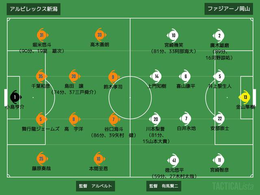Select white marker 22 安部崇士

(x=219, y=119)
